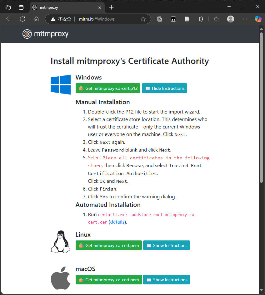The image size is (265, 295).
Task: Bookmark this page with star icon
Action: click(x=143, y=19)
